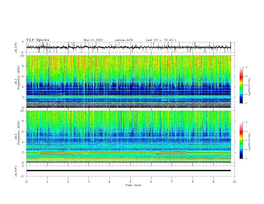Click time axis tick label '5'

click(130, 182)
